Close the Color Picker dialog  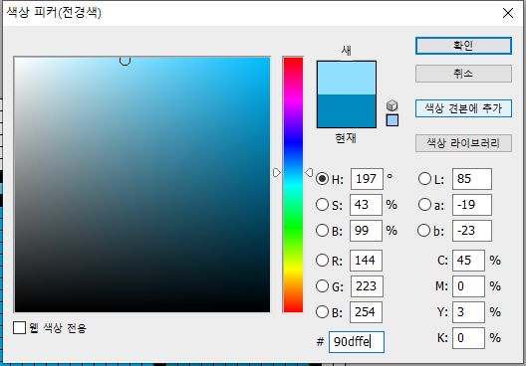click(508, 13)
